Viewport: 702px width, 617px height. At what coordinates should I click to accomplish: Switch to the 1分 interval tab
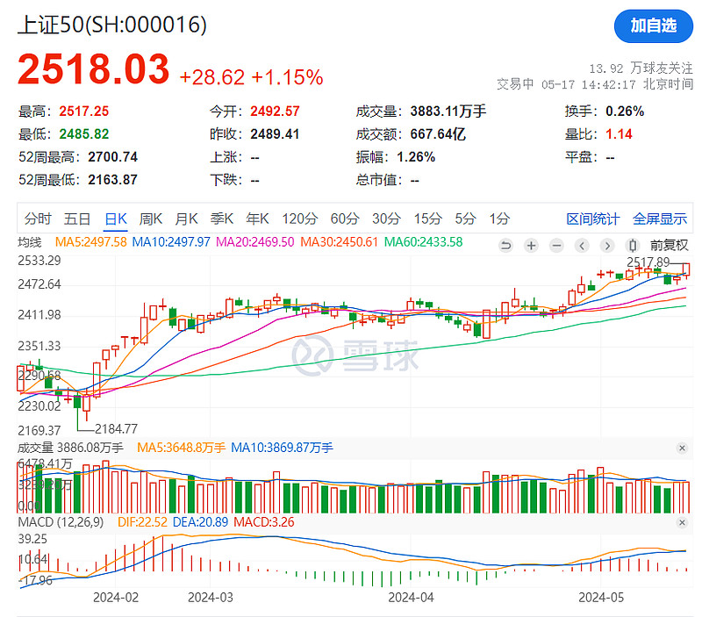pos(499,219)
